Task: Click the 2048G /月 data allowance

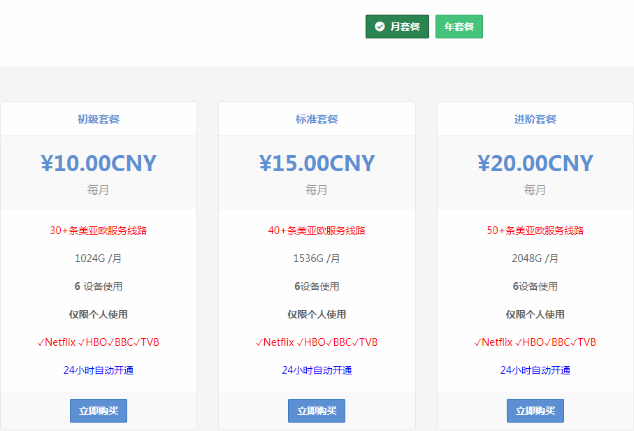Action: click(535, 258)
